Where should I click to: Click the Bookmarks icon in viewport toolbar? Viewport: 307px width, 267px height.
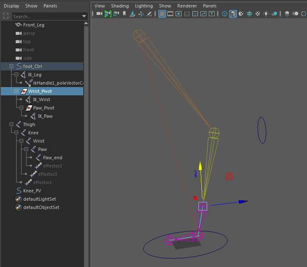click(x=124, y=14)
